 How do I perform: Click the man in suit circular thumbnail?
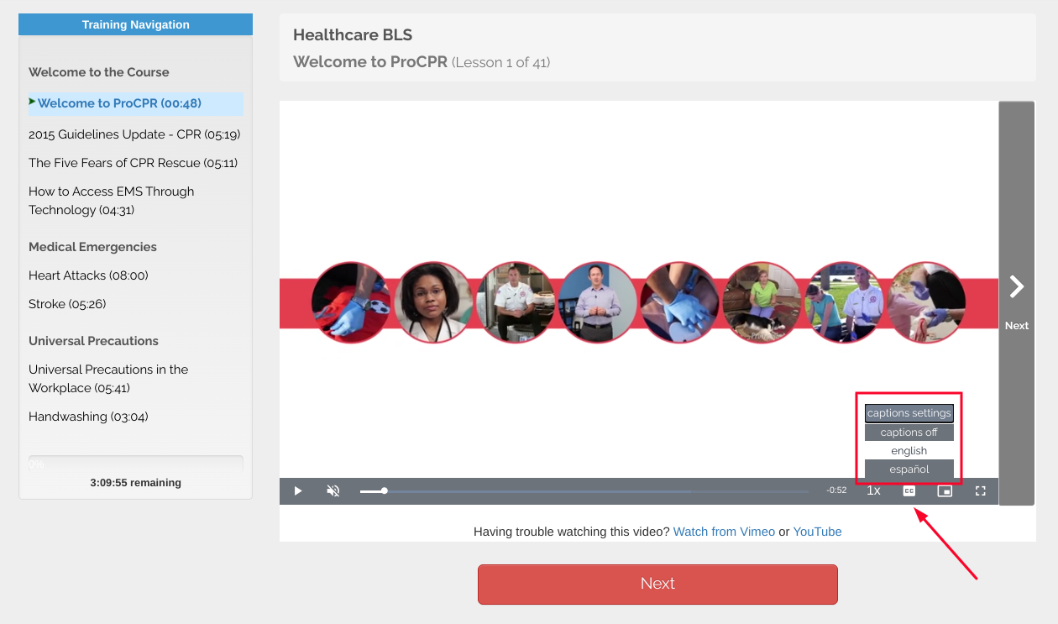[x=598, y=302]
